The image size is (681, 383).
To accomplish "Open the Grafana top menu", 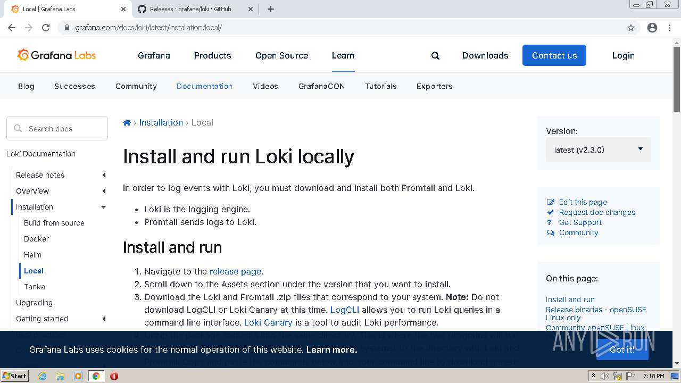I will (x=154, y=55).
